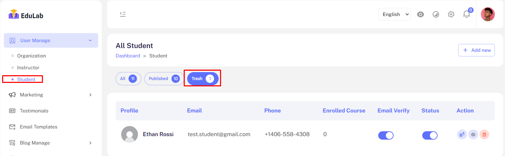This screenshot has width=505, height=156.
Task: Open the user profile avatar
Action: tap(488, 14)
